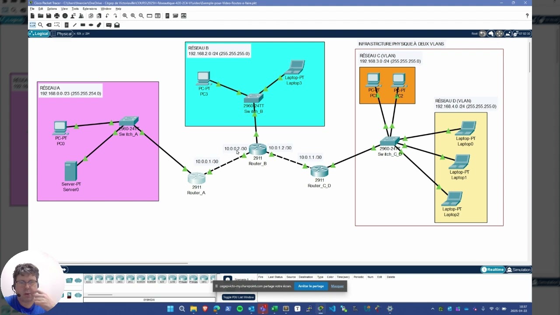Select Switch_C_D device
This screenshot has width=560, height=315.
click(389, 141)
